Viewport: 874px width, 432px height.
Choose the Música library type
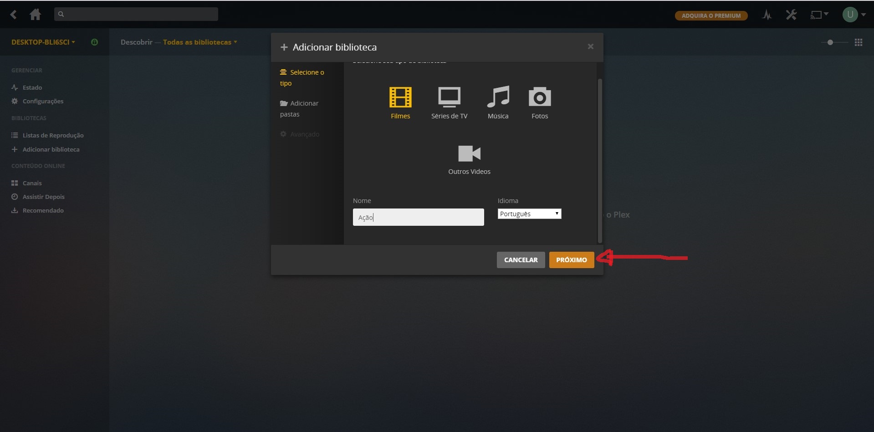click(498, 103)
